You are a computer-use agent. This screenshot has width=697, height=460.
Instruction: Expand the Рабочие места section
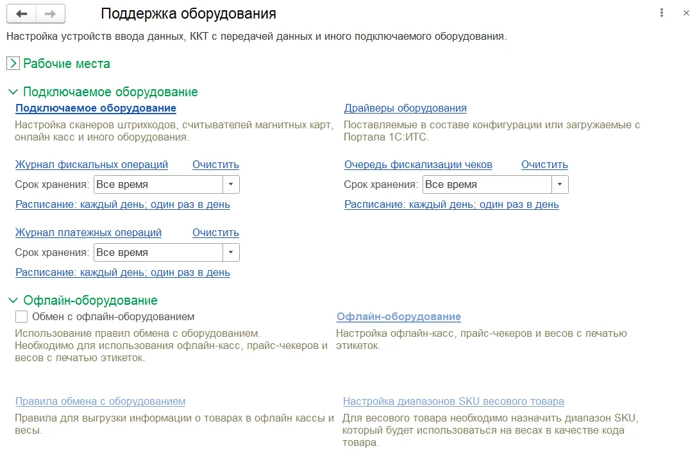(x=13, y=64)
